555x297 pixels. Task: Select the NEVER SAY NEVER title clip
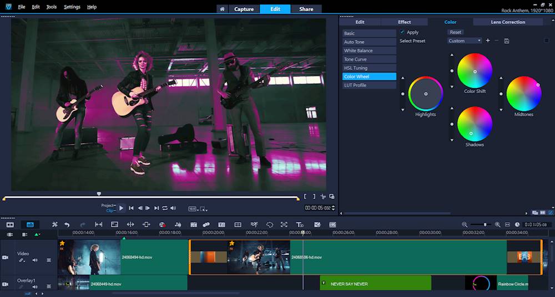[375, 284]
